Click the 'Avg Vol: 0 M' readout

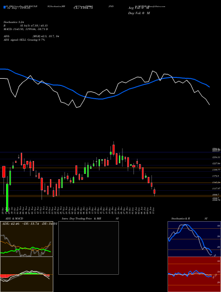(x=139, y=8)
